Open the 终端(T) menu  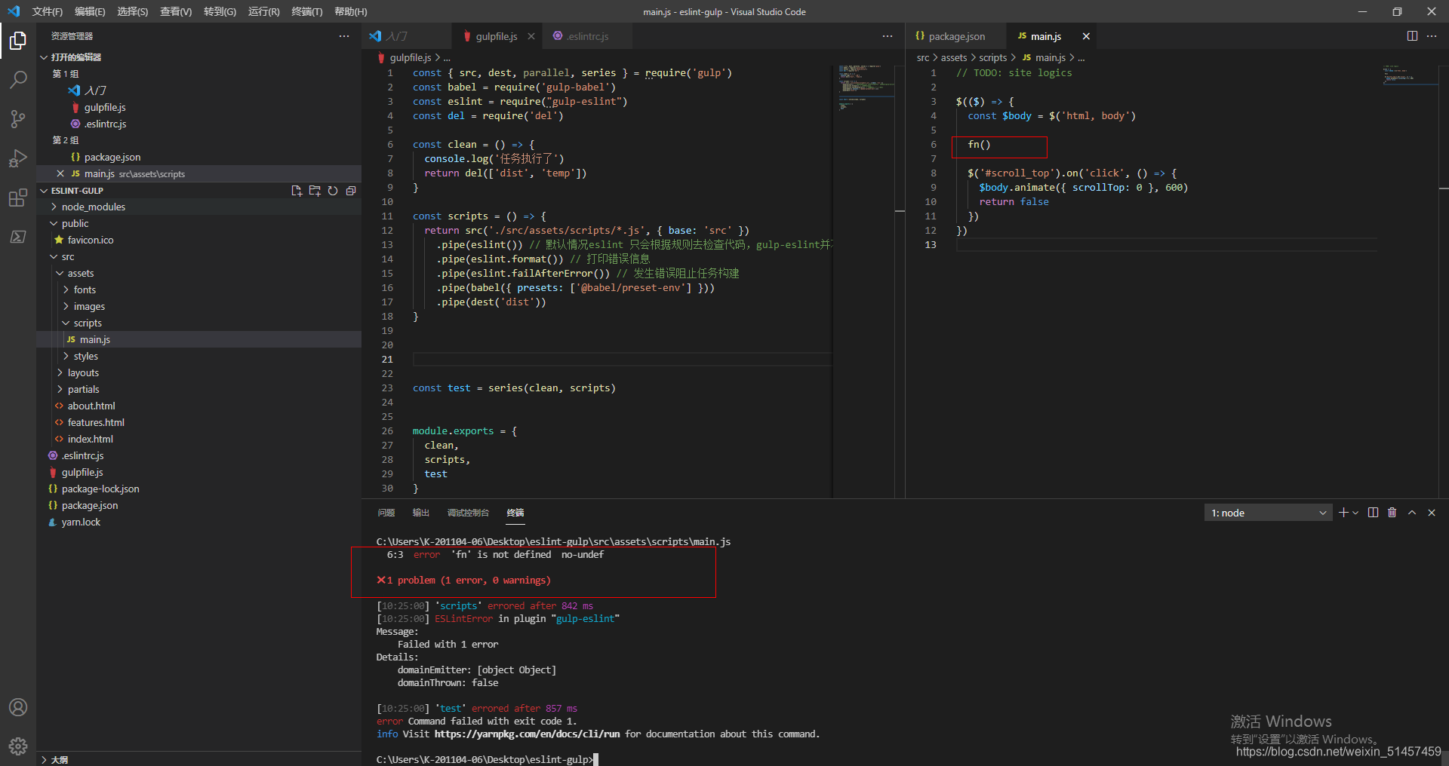[x=307, y=11]
